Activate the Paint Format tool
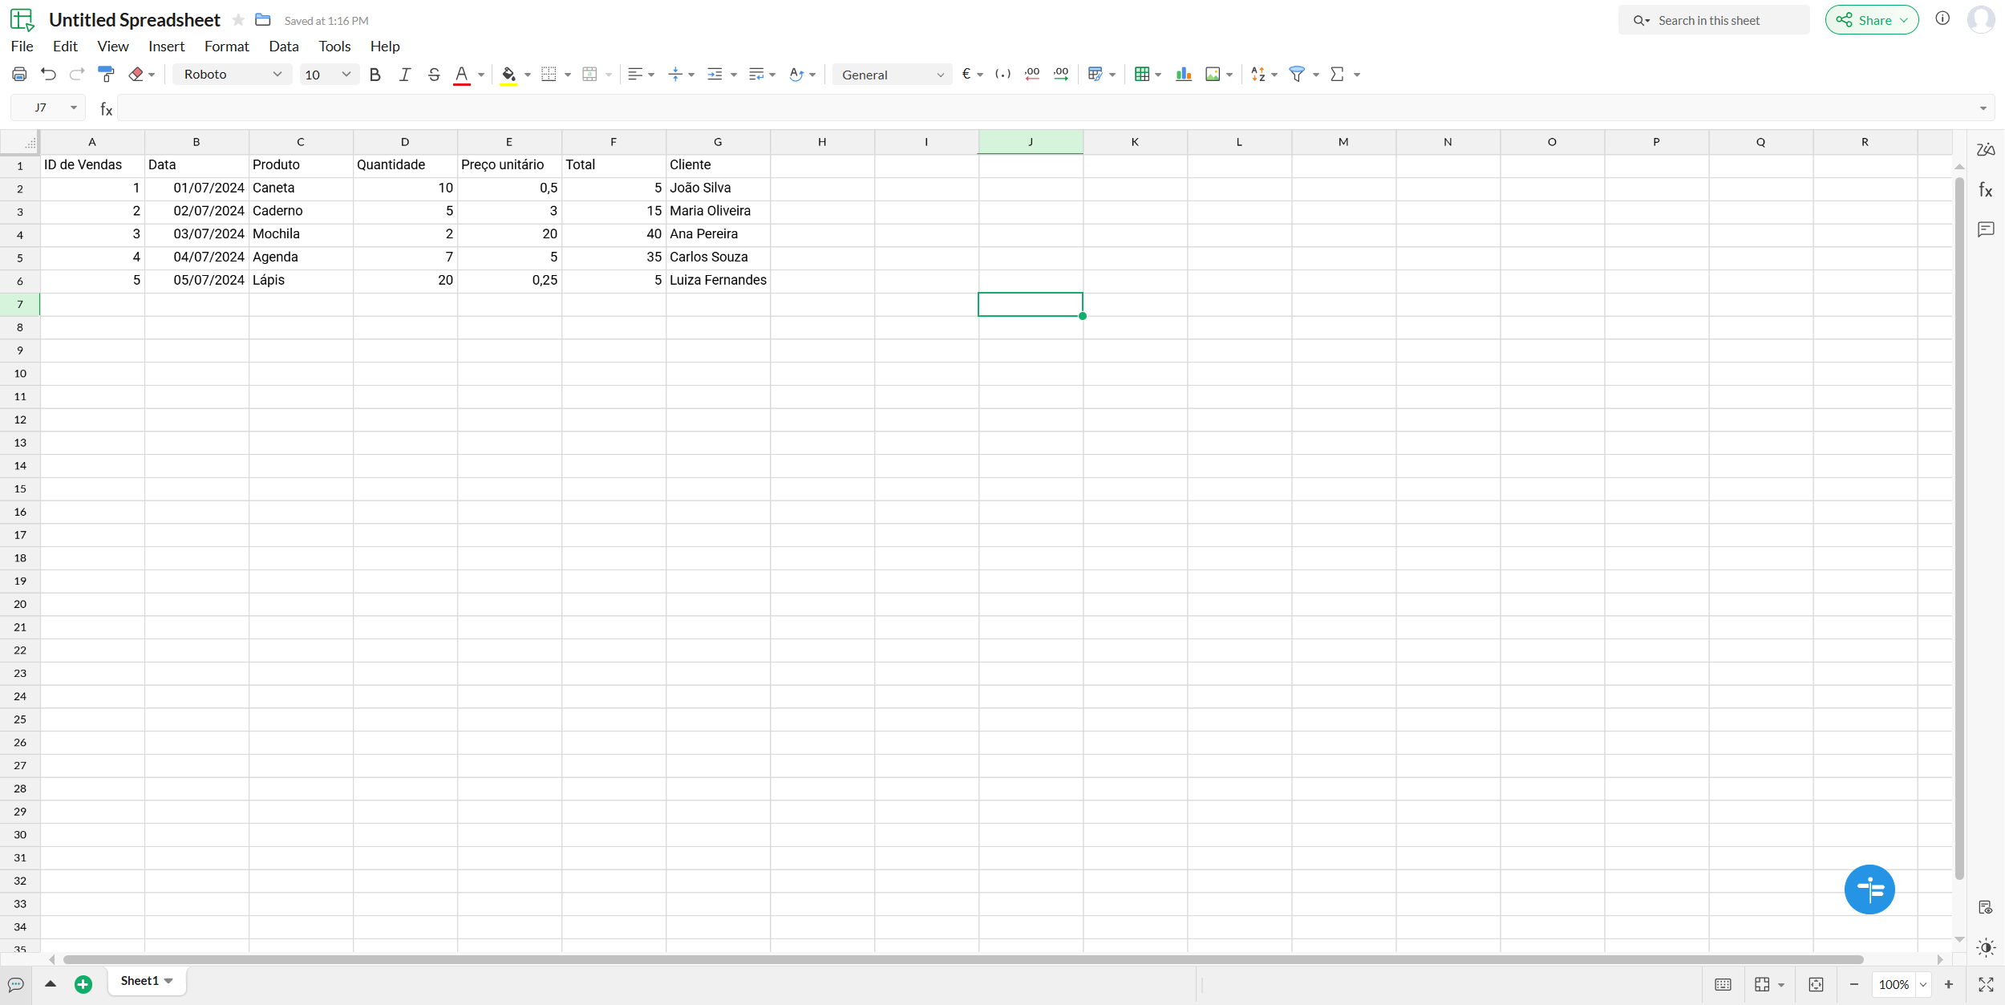The image size is (2005, 1005). (x=106, y=75)
